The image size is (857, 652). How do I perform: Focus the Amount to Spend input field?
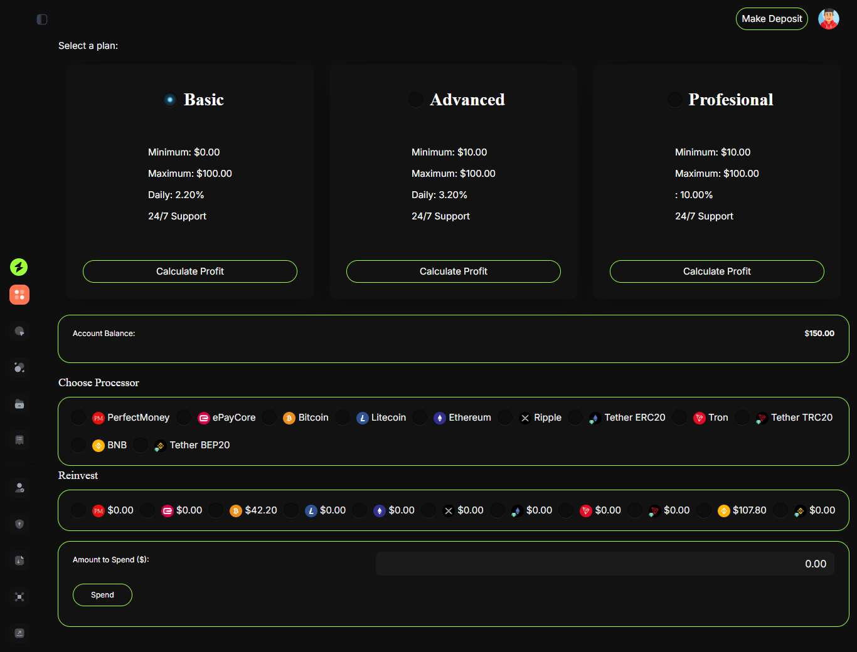[605, 564]
